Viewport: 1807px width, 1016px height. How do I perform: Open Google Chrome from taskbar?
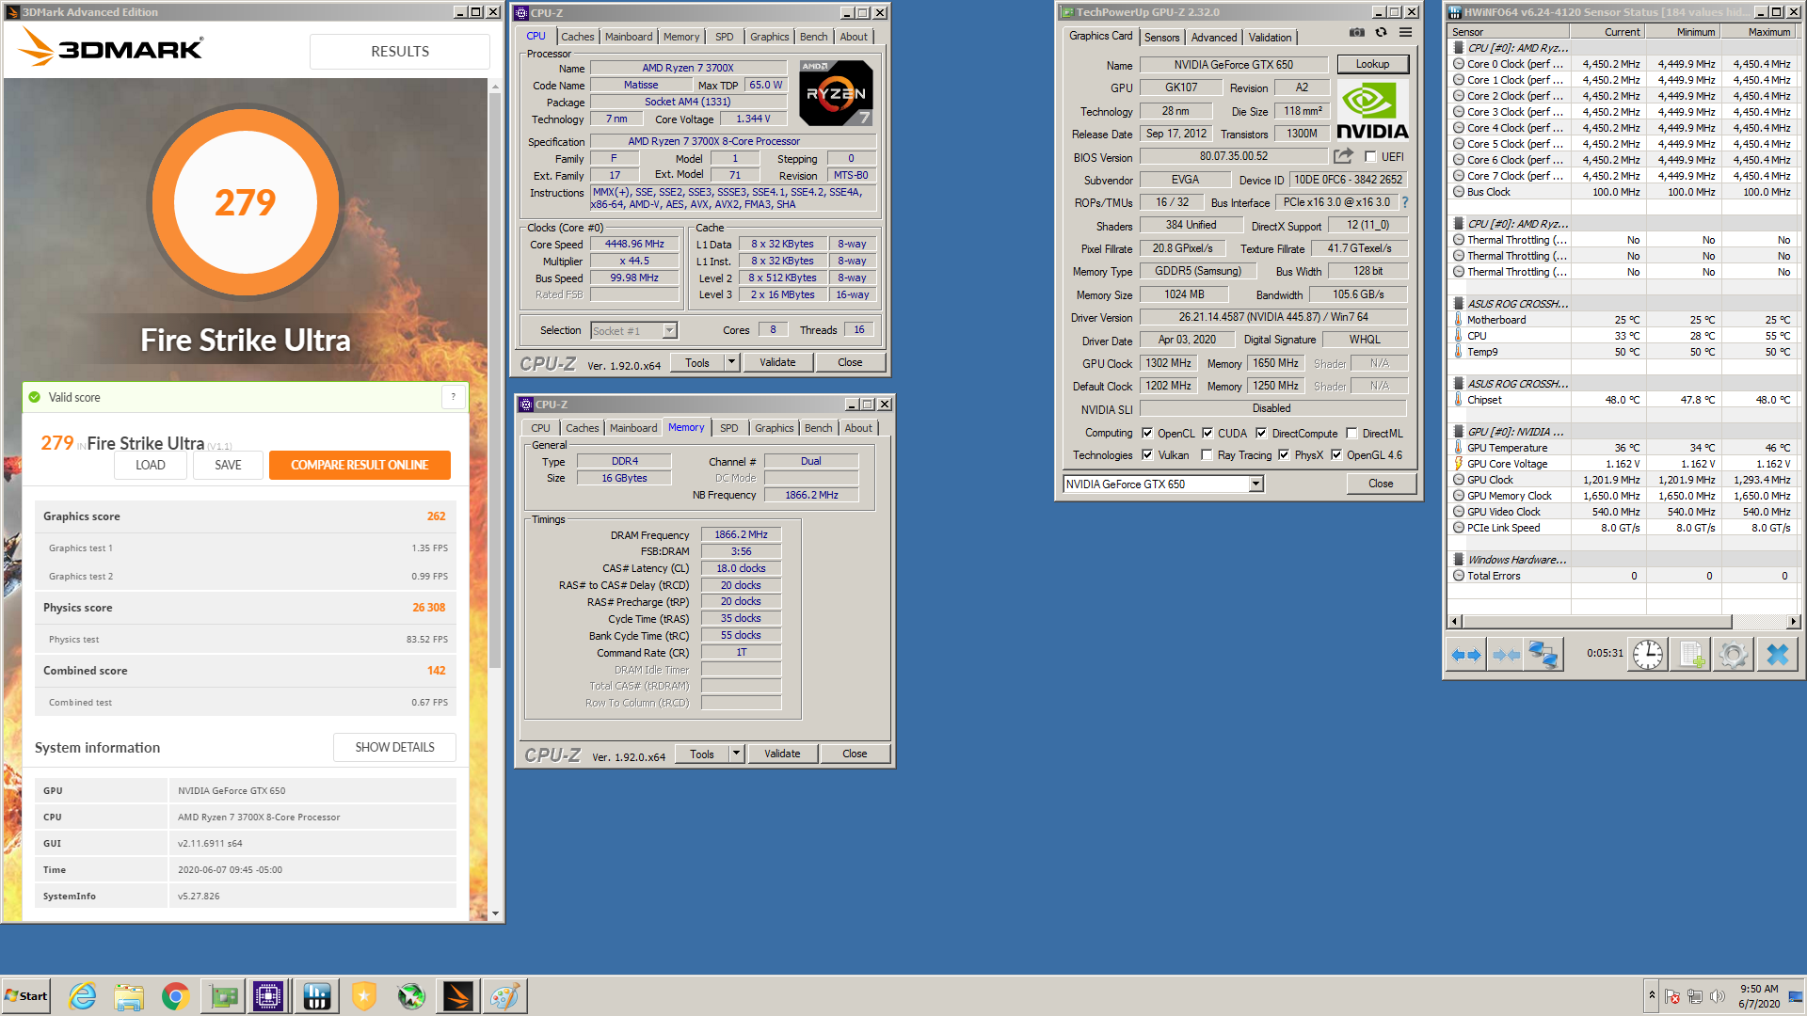pyautogui.click(x=175, y=996)
